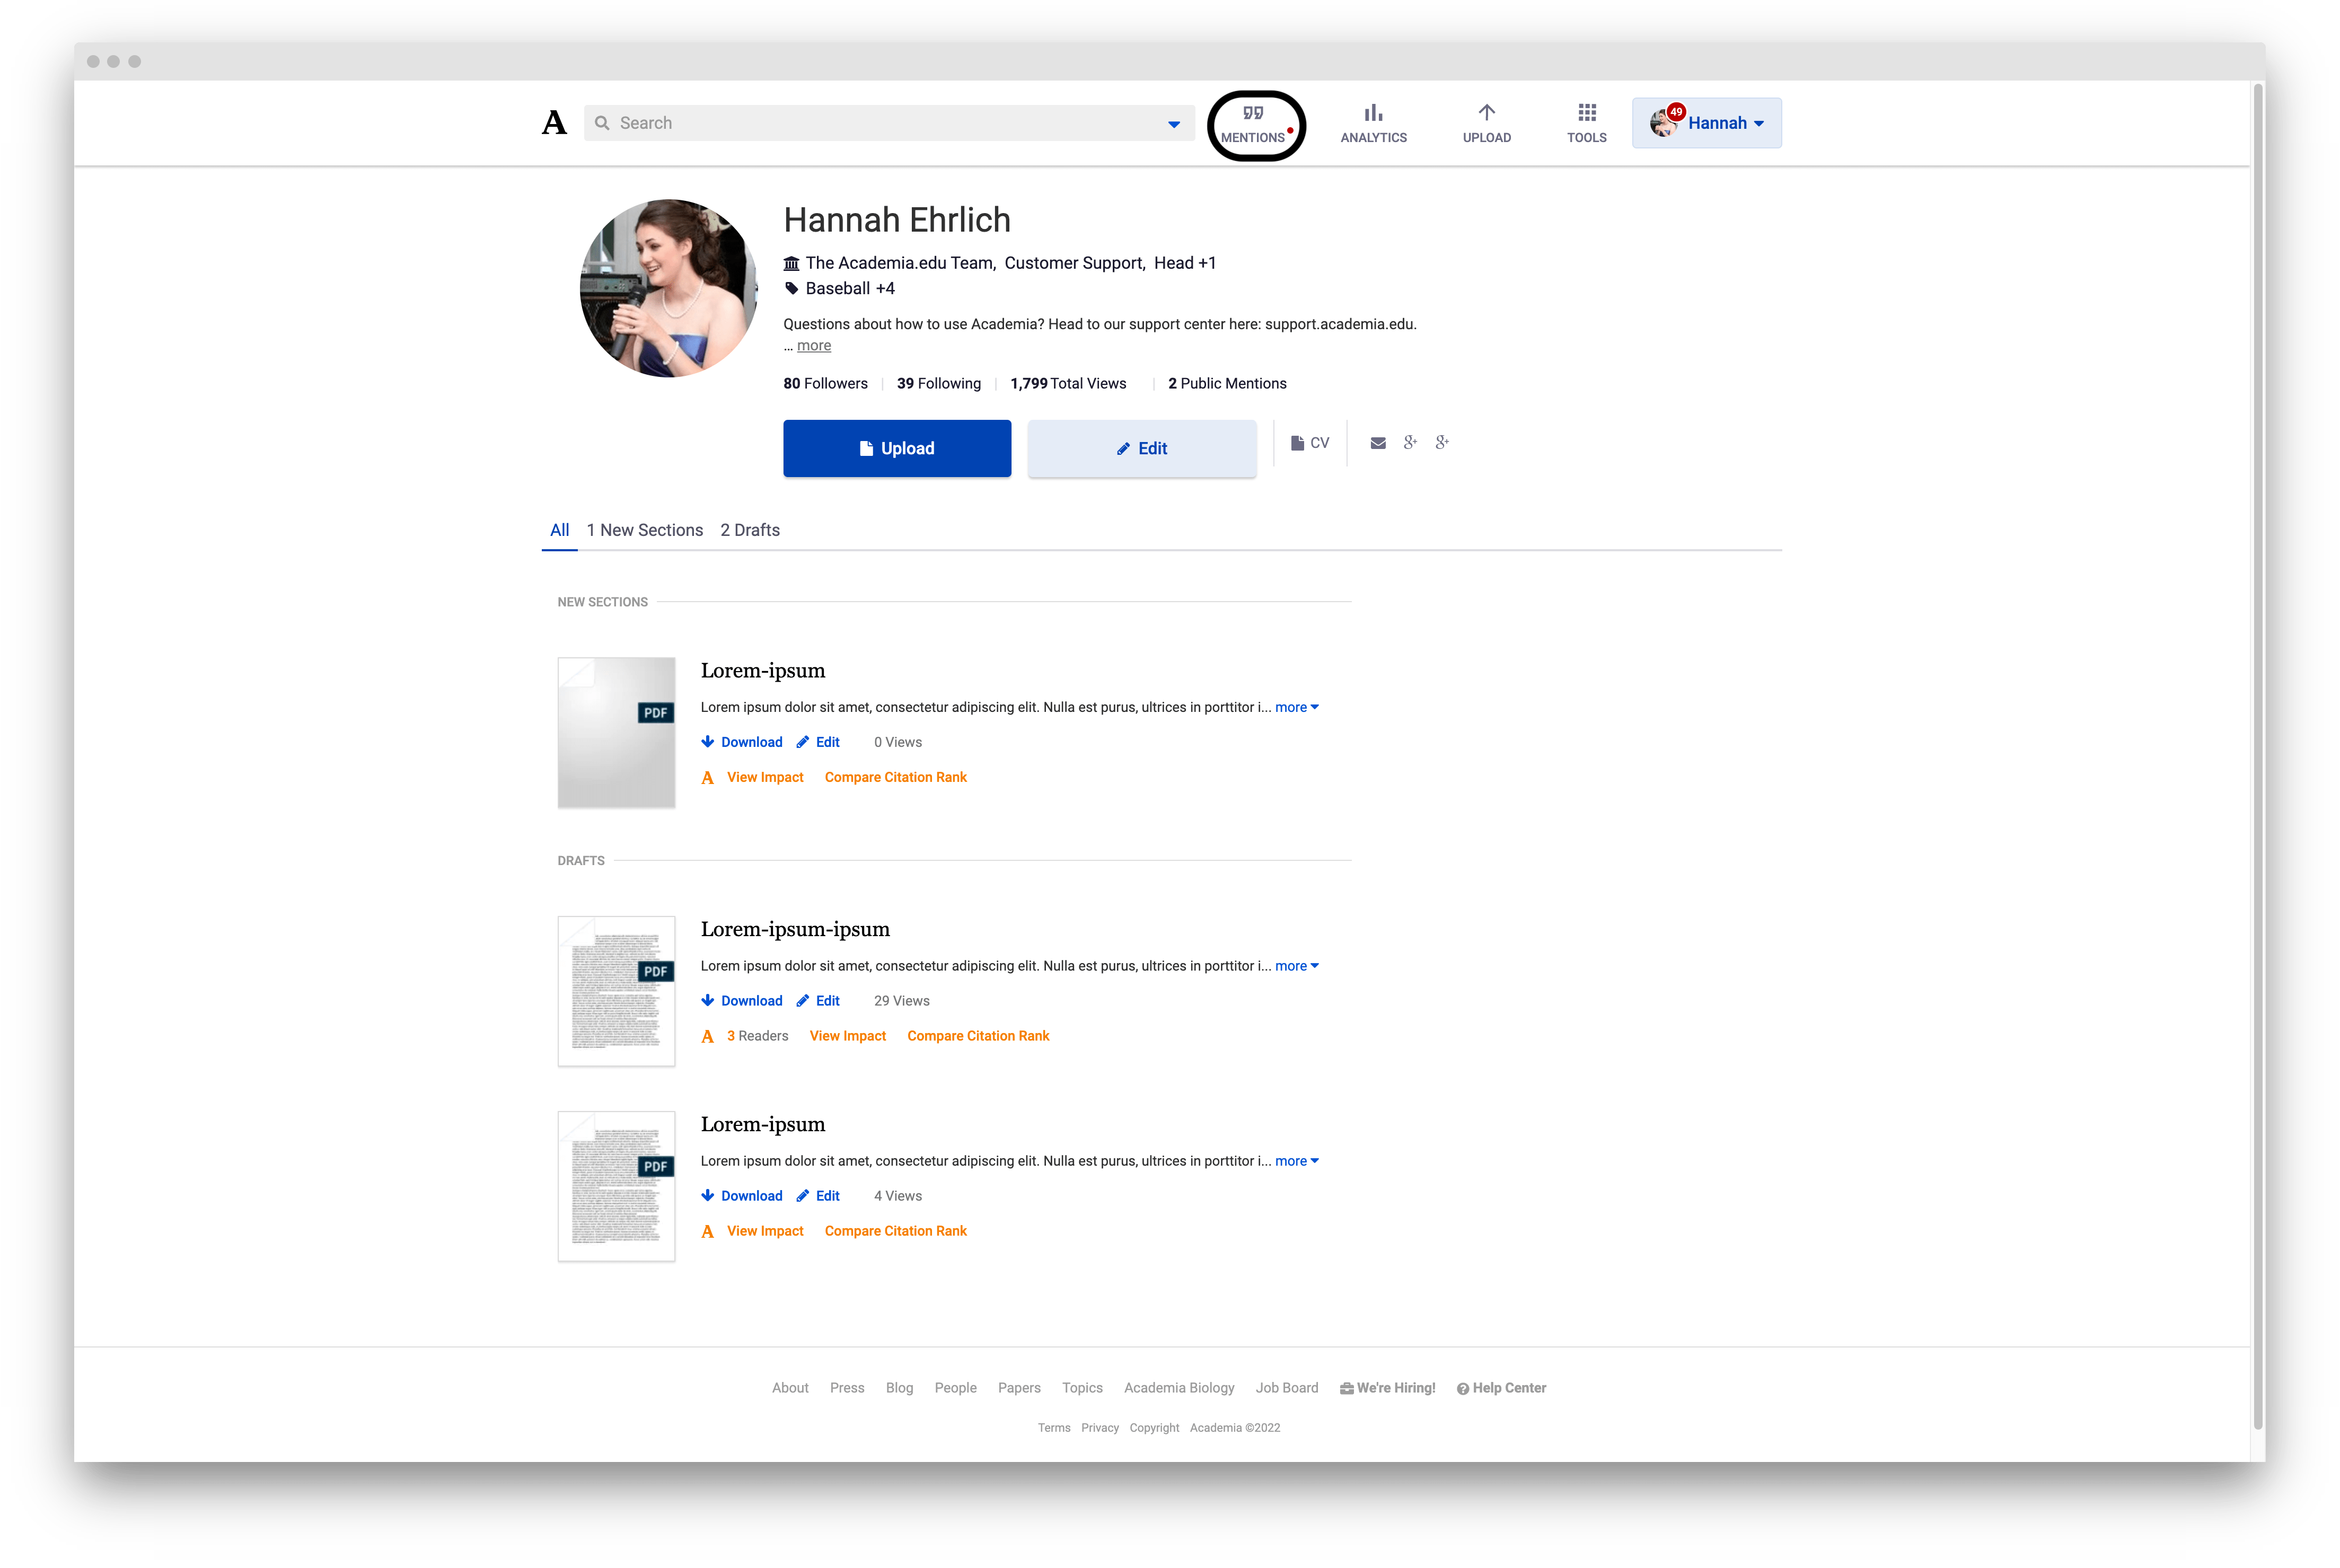Open the Tools grid icon
The width and height of the screenshot is (2340, 1568).
1586,113
